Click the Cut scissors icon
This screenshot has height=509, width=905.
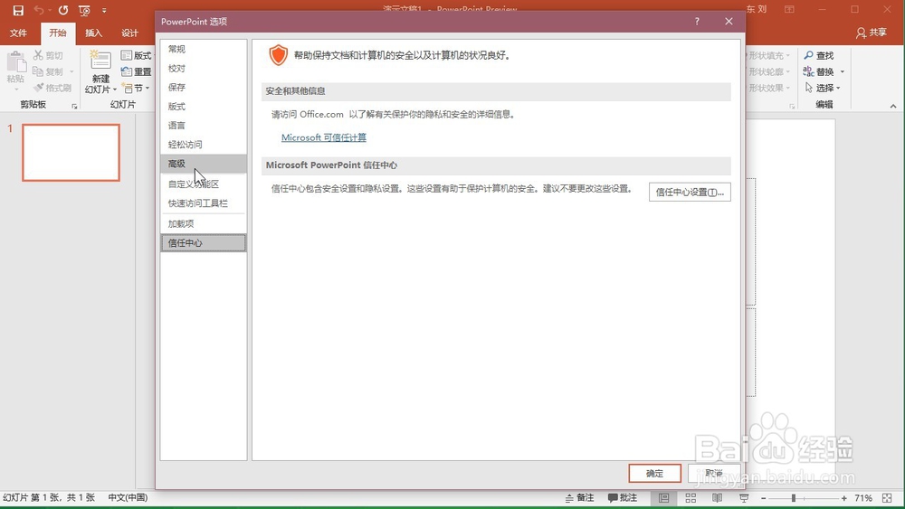pos(38,55)
